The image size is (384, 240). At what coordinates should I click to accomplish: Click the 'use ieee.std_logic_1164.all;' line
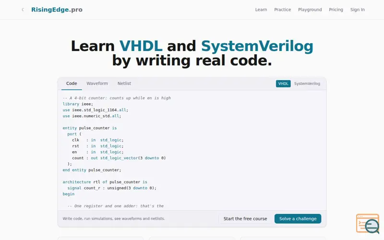pos(95,110)
